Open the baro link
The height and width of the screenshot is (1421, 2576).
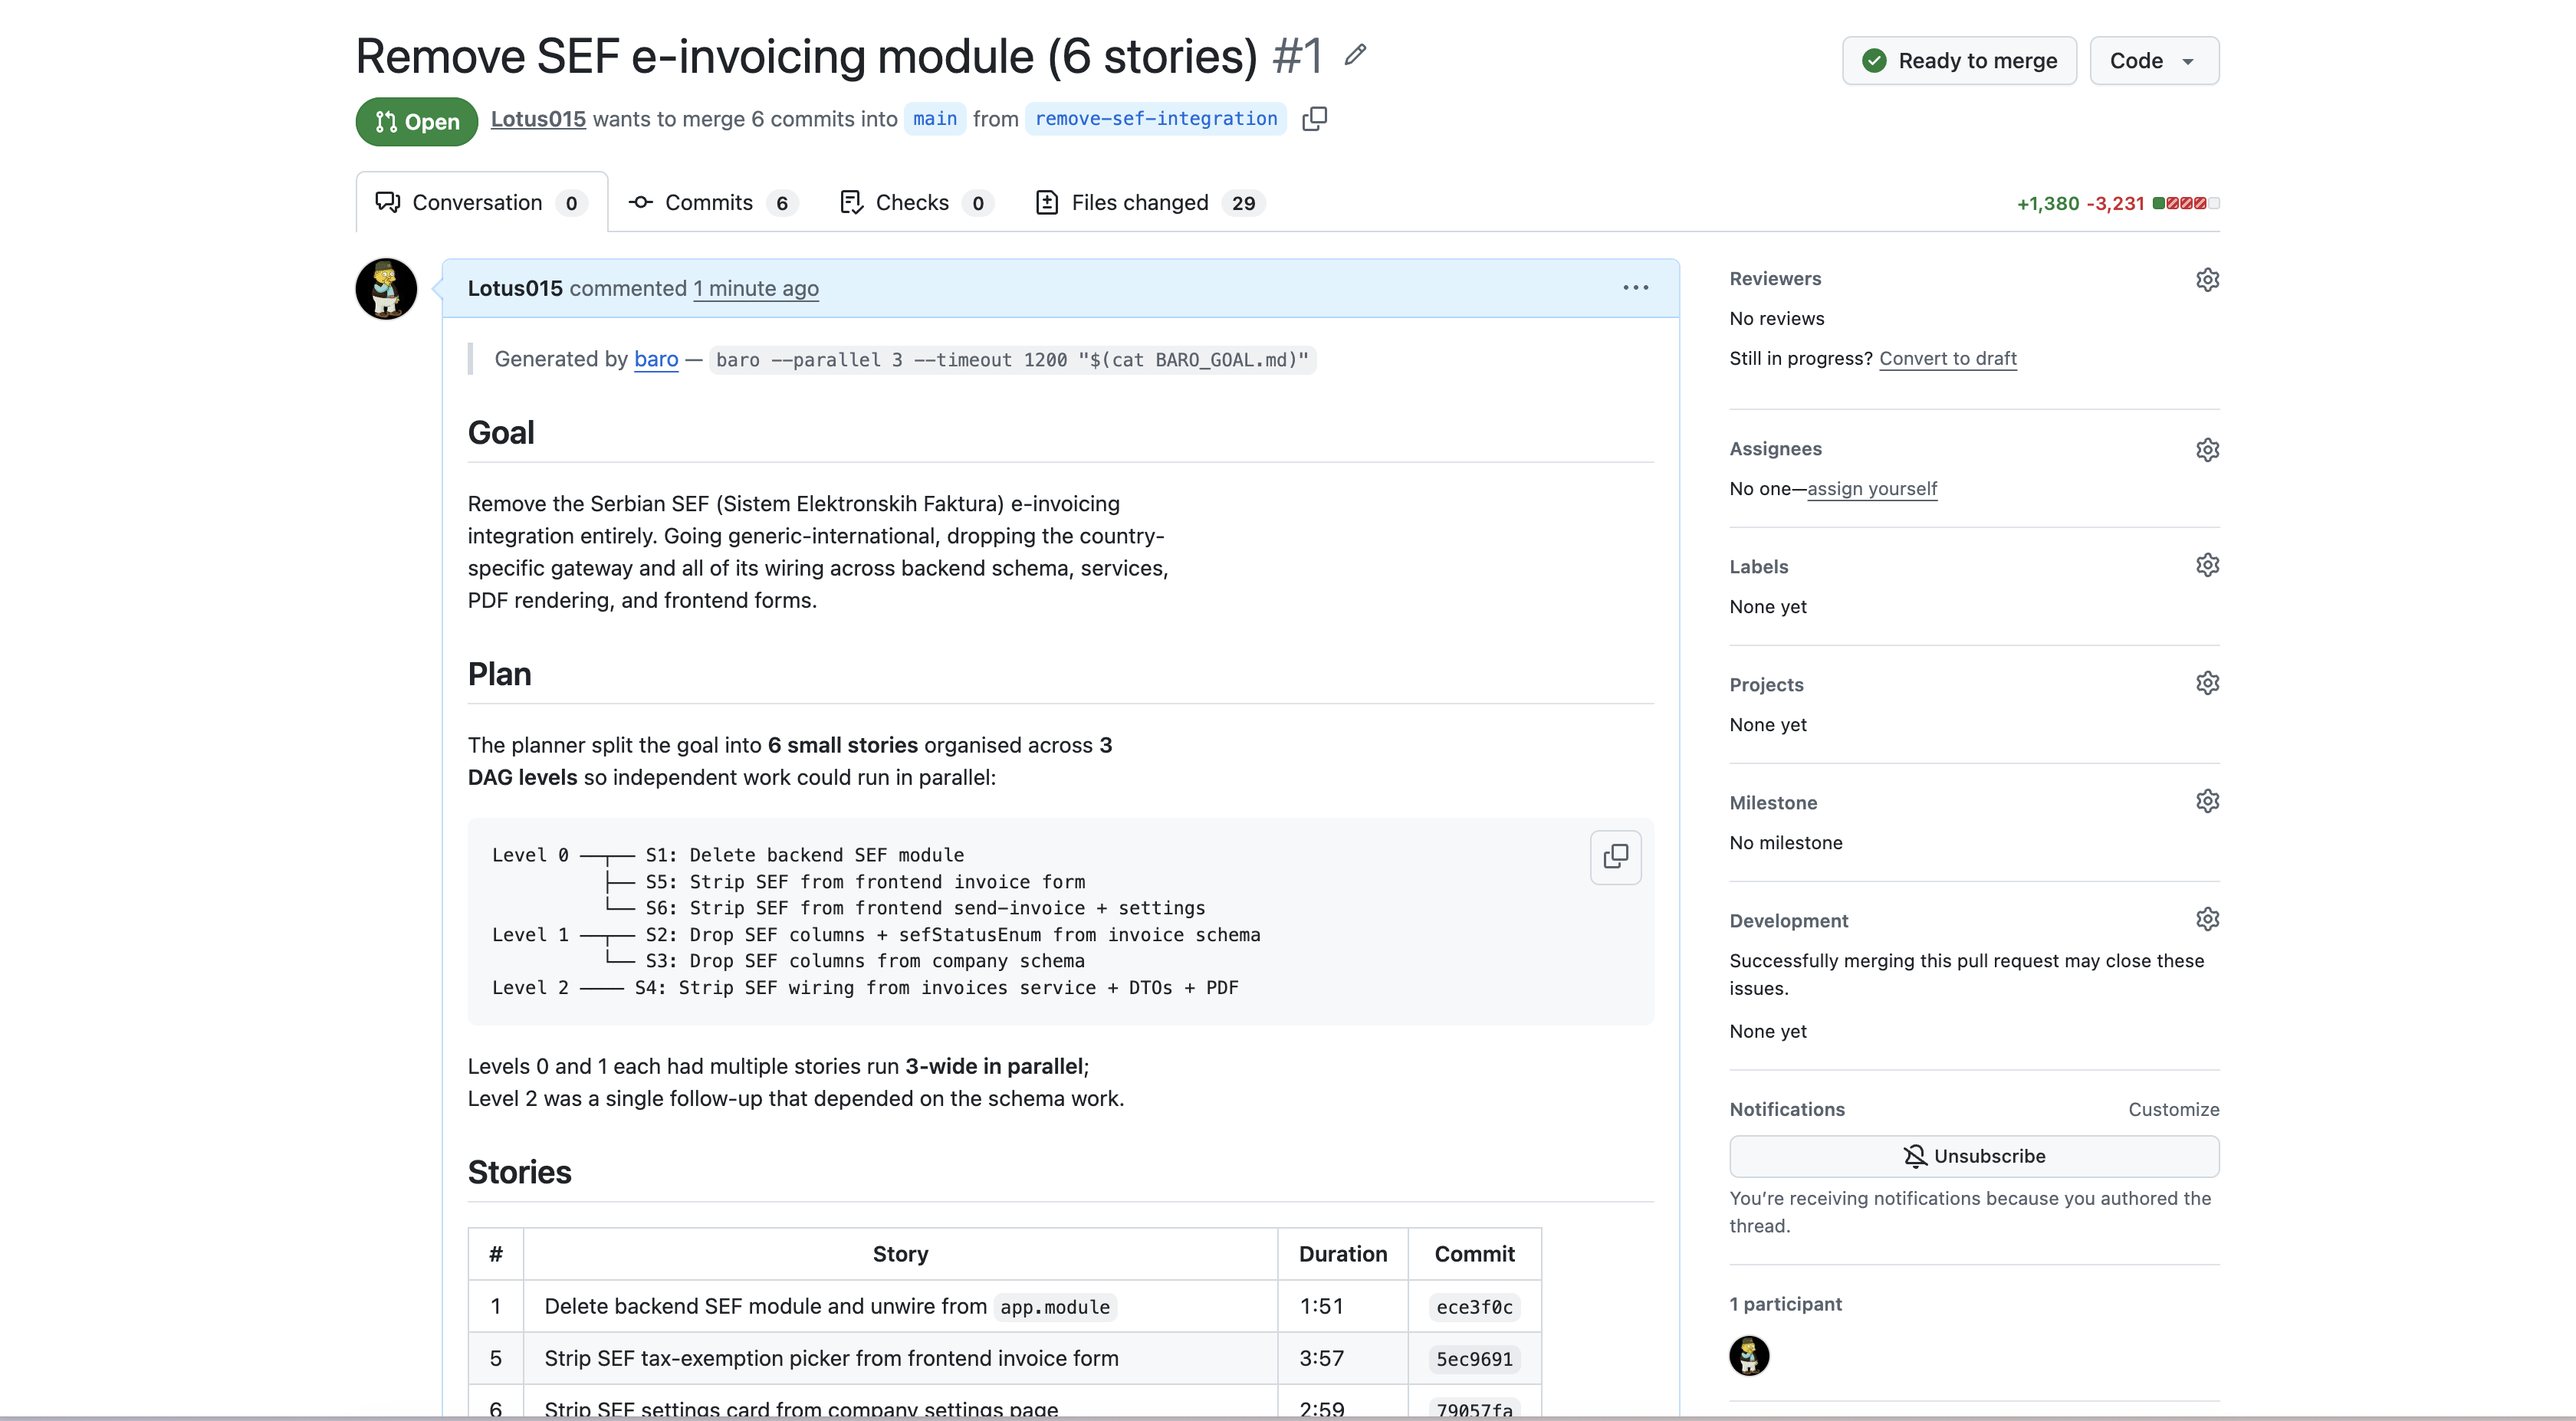(x=656, y=359)
